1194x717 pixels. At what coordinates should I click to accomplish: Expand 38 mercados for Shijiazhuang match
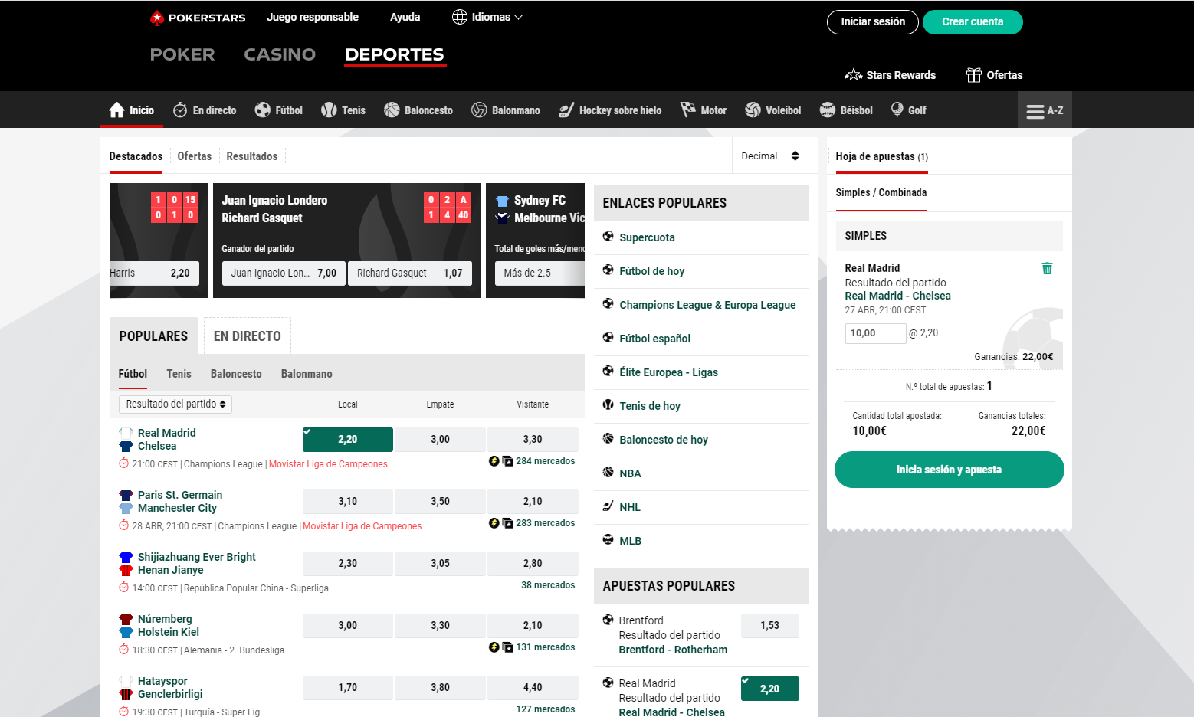click(548, 585)
